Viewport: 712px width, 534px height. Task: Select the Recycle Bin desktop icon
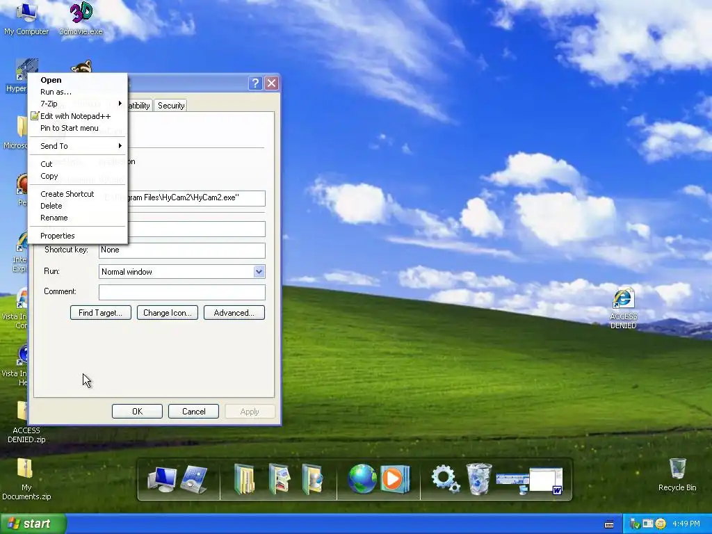(677, 474)
